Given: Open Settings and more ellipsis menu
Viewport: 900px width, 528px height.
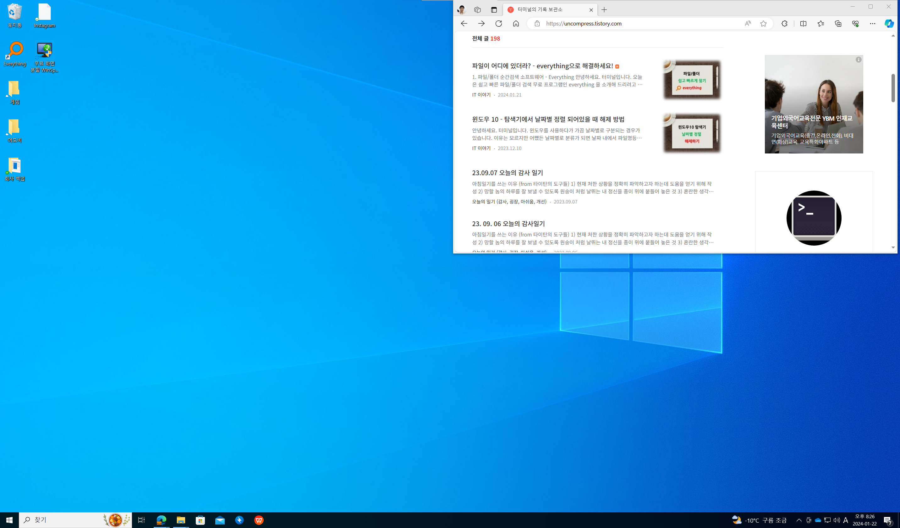Looking at the screenshot, I should coord(872,24).
